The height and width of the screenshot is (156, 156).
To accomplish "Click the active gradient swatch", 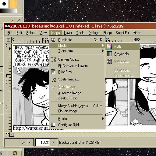I will [9, 11].
